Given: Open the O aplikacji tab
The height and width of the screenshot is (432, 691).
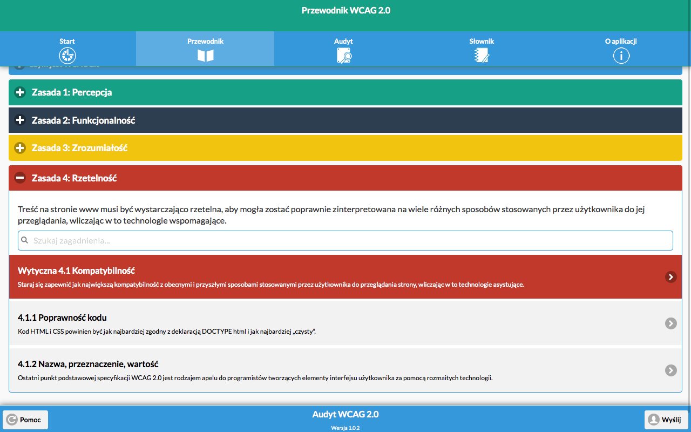Looking at the screenshot, I should tap(621, 49).
